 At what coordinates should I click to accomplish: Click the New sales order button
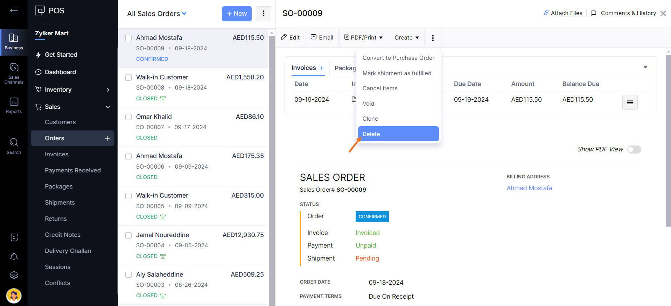click(237, 14)
